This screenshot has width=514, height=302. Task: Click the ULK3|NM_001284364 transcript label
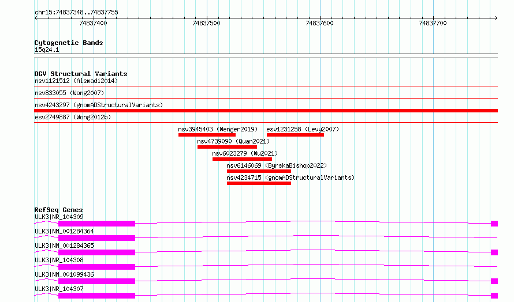click(64, 231)
